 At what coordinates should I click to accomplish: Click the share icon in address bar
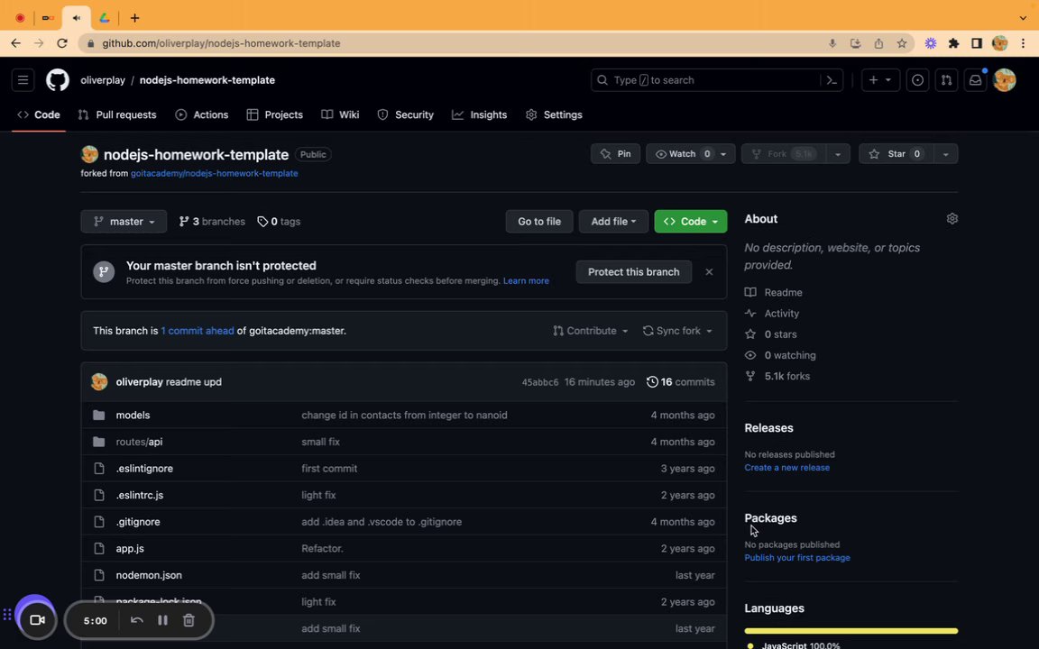pyautogui.click(x=878, y=43)
